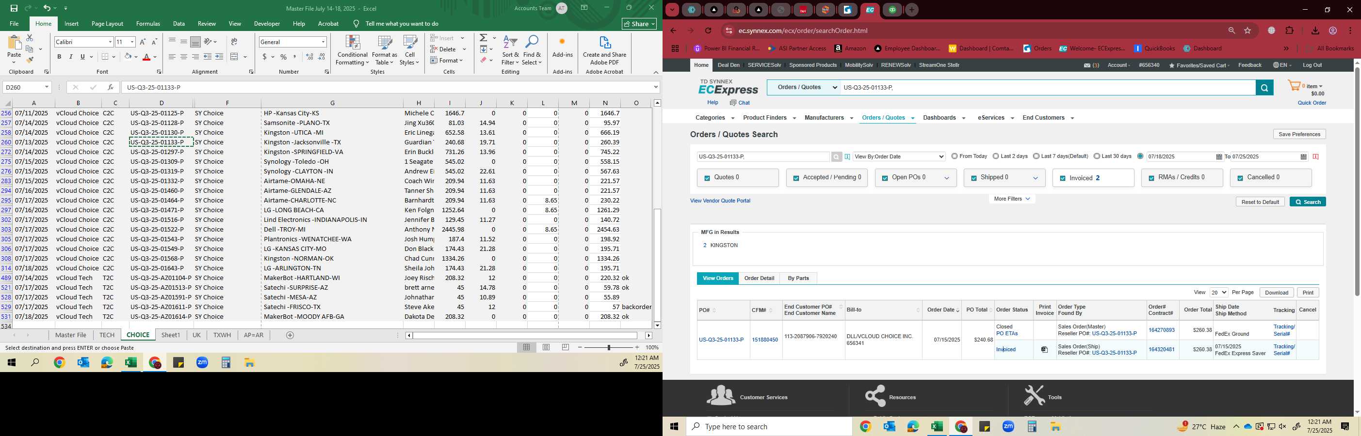The width and height of the screenshot is (1361, 436).
Task: Bookmark this page with the star icon
Action: [x=1248, y=31]
